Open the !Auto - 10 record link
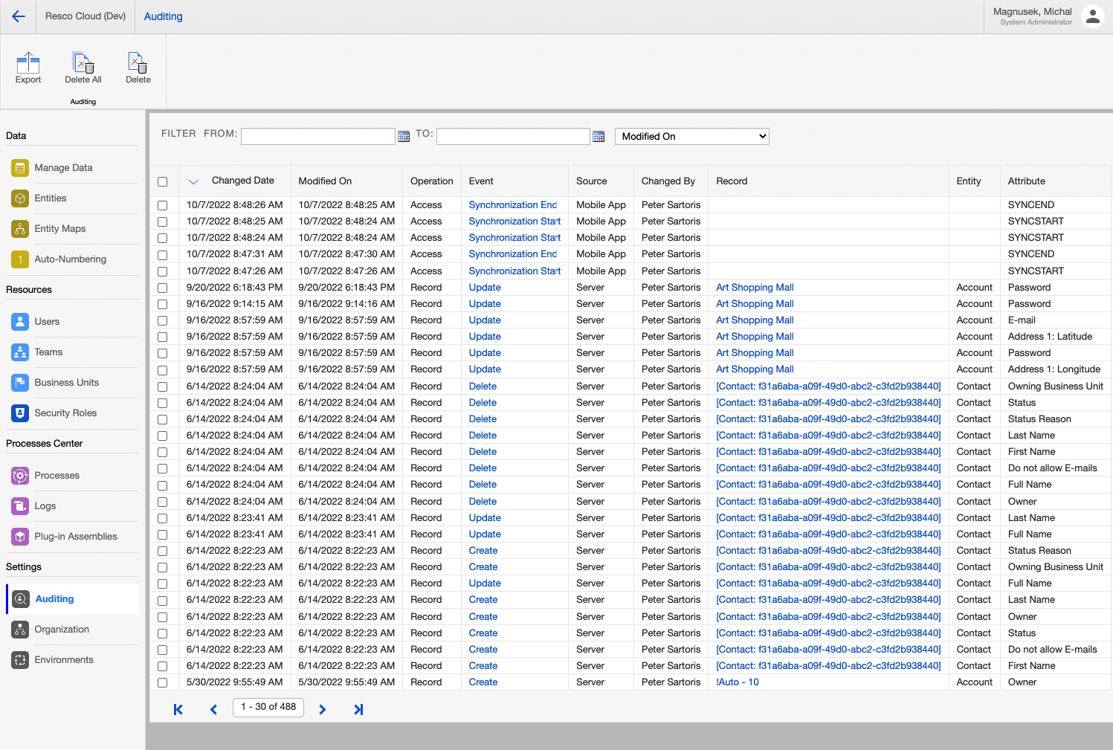The height and width of the screenshot is (750, 1113). click(737, 682)
